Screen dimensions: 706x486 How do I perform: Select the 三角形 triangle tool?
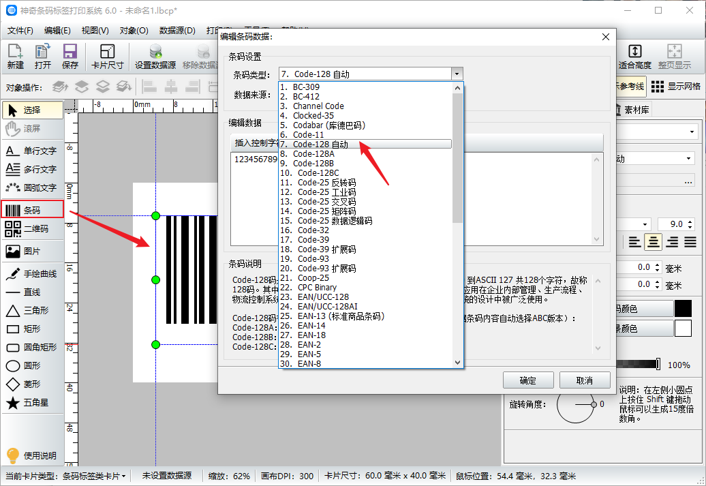click(x=33, y=311)
